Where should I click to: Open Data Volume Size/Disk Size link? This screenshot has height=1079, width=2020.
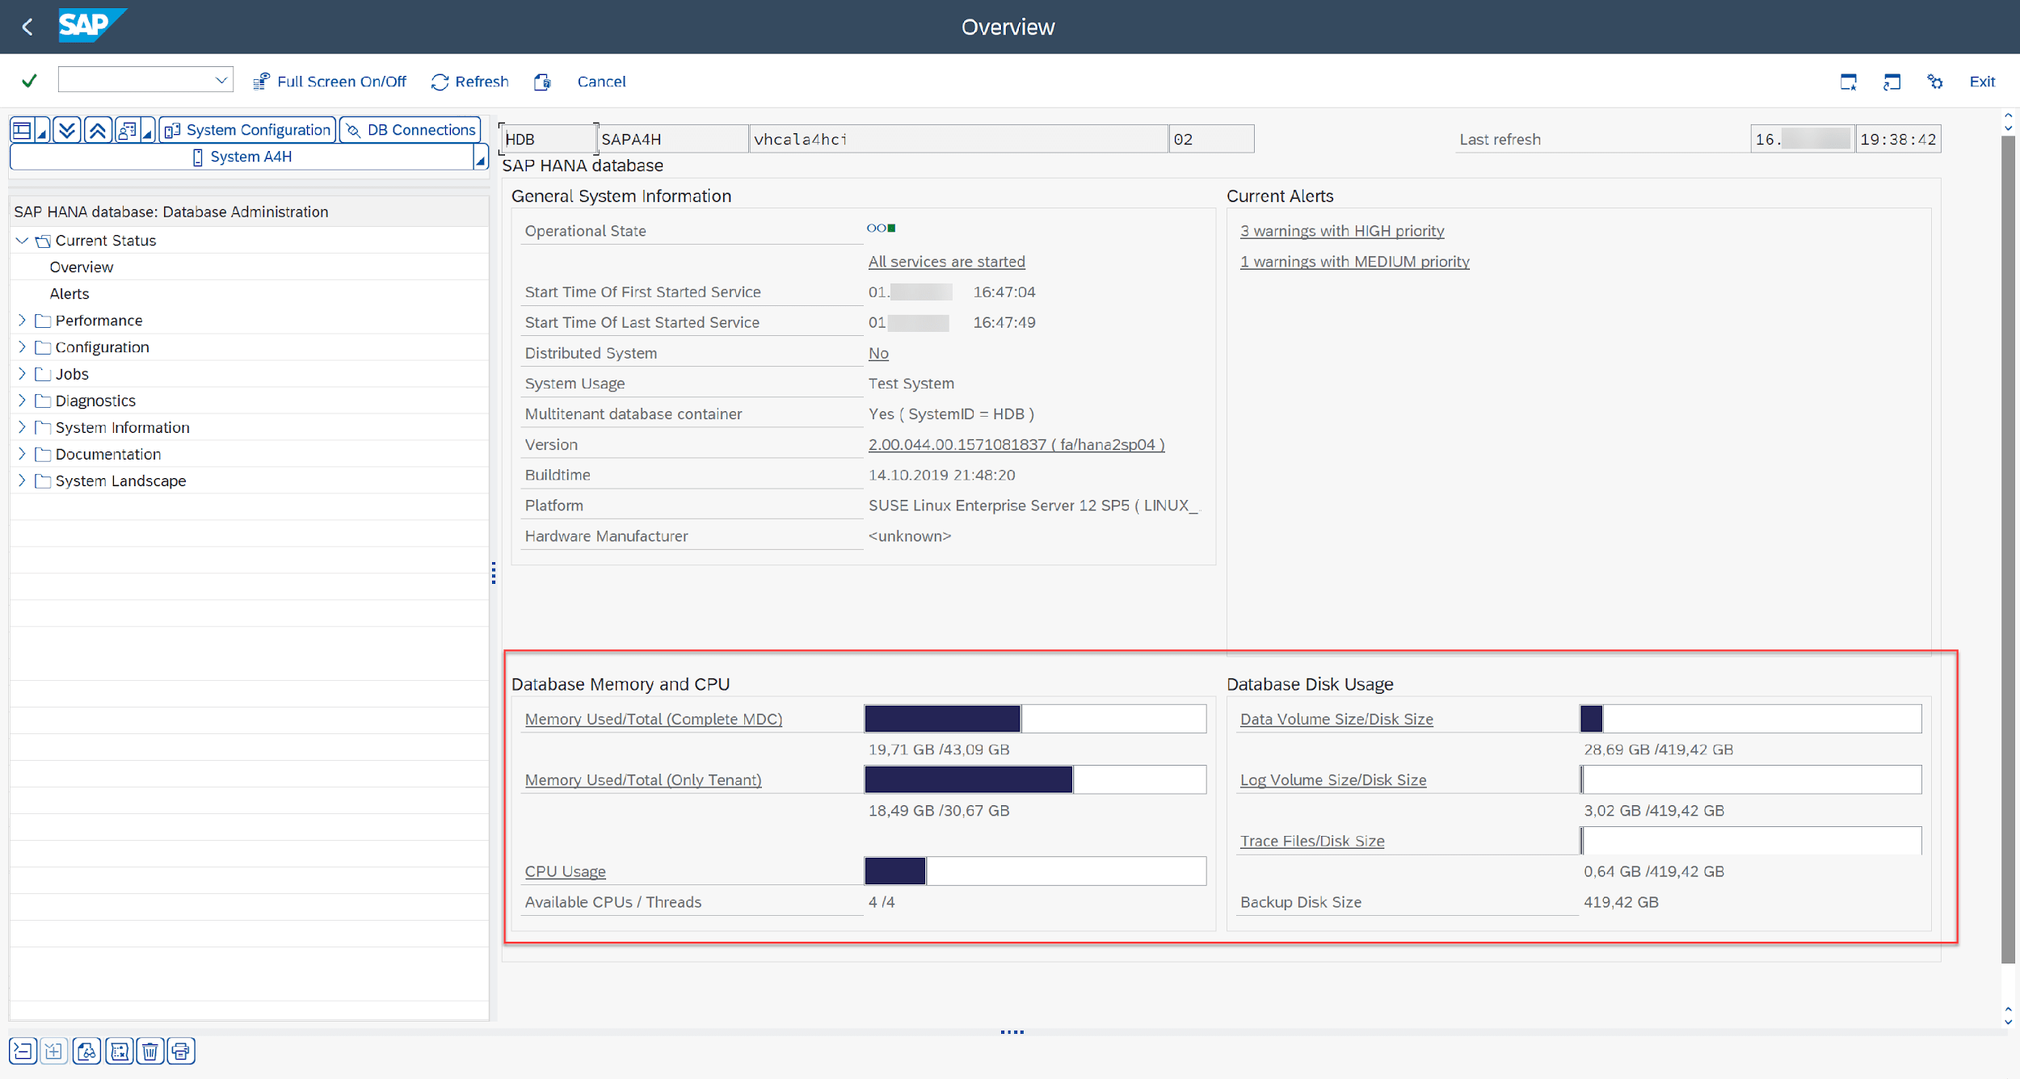coord(1336,719)
